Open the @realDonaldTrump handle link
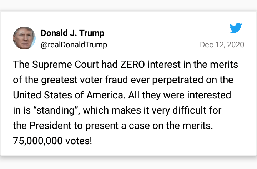Image resolution: width=257 pixels, height=169 pixels. [x=74, y=45]
